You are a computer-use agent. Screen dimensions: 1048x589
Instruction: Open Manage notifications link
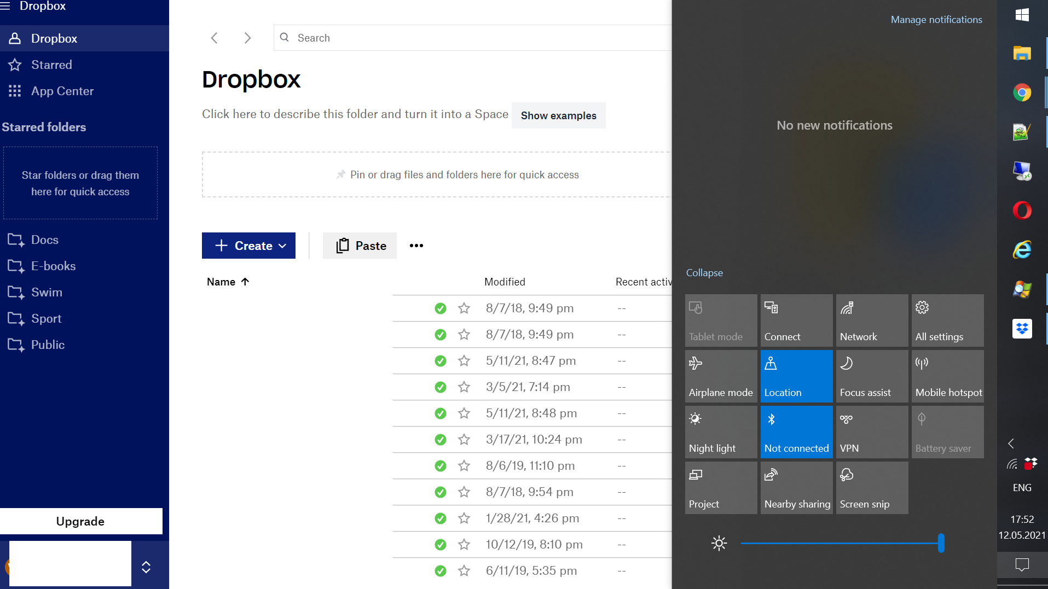coord(936,20)
